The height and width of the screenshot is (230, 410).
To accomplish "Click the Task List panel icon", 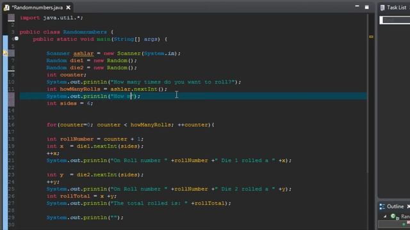I will (x=382, y=8).
